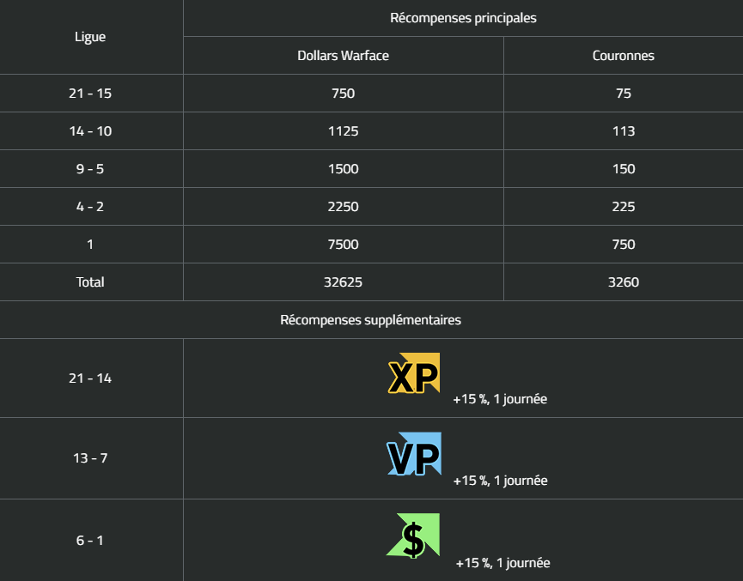Viewport: 743px width, 581px height.
Task: Click the 225 Couronnes value
Action: pyautogui.click(x=623, y=207)
